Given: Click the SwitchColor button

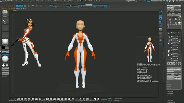Looking at the screenshot, I should (x=5, y=50).
